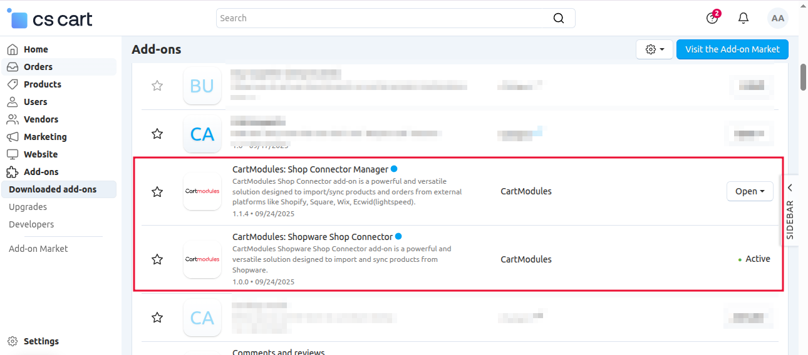The image size is (808, 355).
Task: Open the Website menu item
Action: (x=41, y=154)
